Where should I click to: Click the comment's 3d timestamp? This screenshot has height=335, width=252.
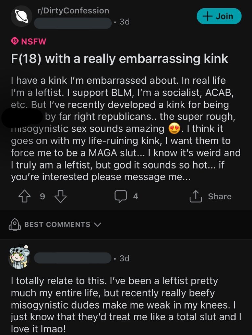pyautogui.click(x=125, y=258)
